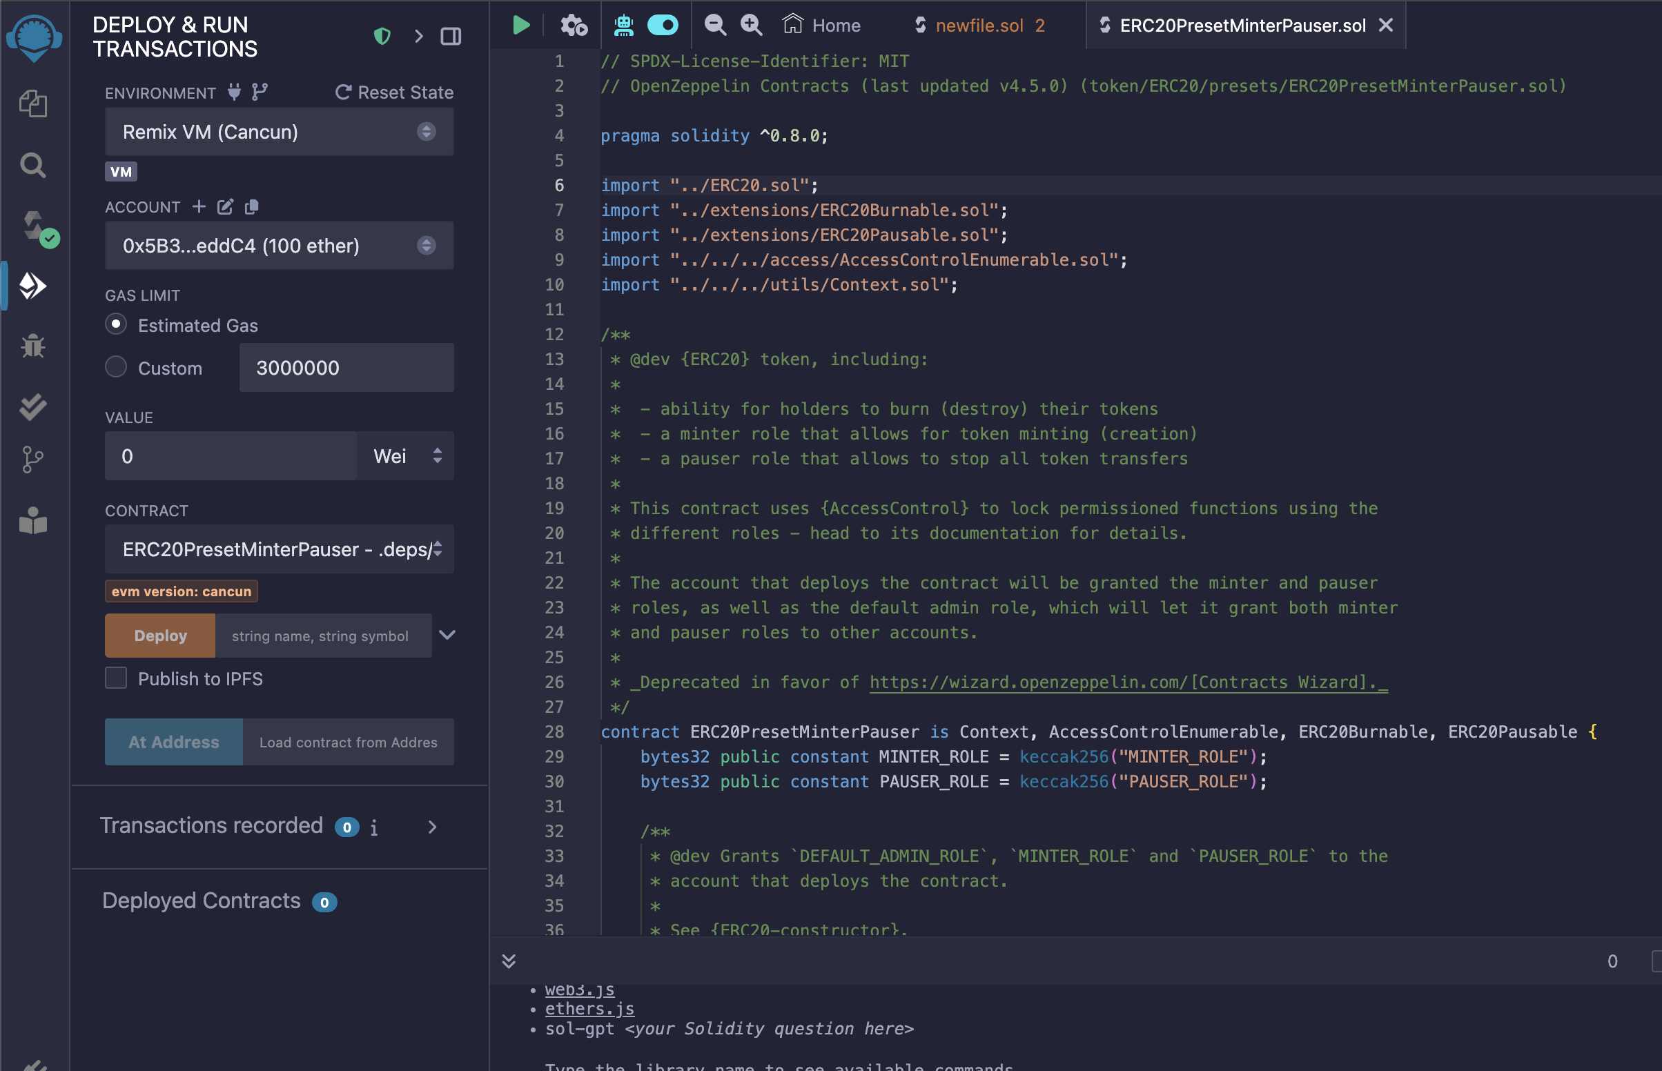This screenshot has height=1071, width=1662.
Task: Open the Remix VM (Cancun) environment dropdown
Action: tap(279, 131)
